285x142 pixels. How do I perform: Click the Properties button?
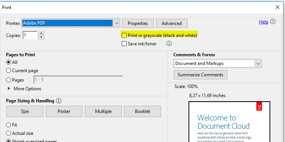click(x=138, y=23)
